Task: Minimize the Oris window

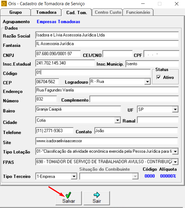Action: [x=143, y=4]
